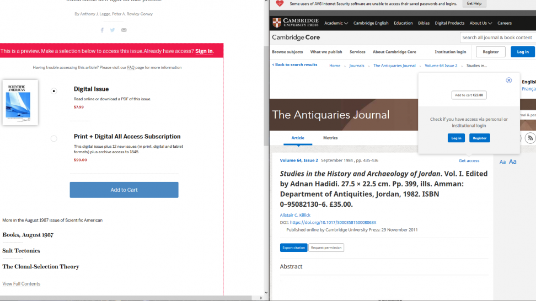
Task: Open Volume 64 Issue 2 breadcrumb
Action: (x=441, y=66)
